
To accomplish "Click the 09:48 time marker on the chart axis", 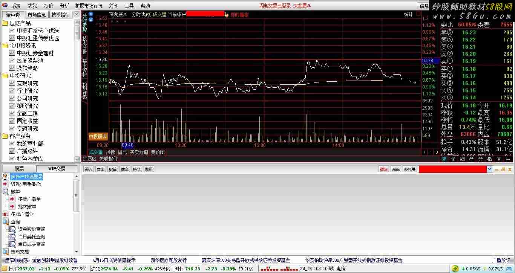I will click(127, 145).
